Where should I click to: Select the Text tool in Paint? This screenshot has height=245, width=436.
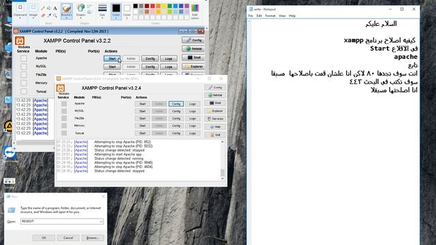point(55,8)
